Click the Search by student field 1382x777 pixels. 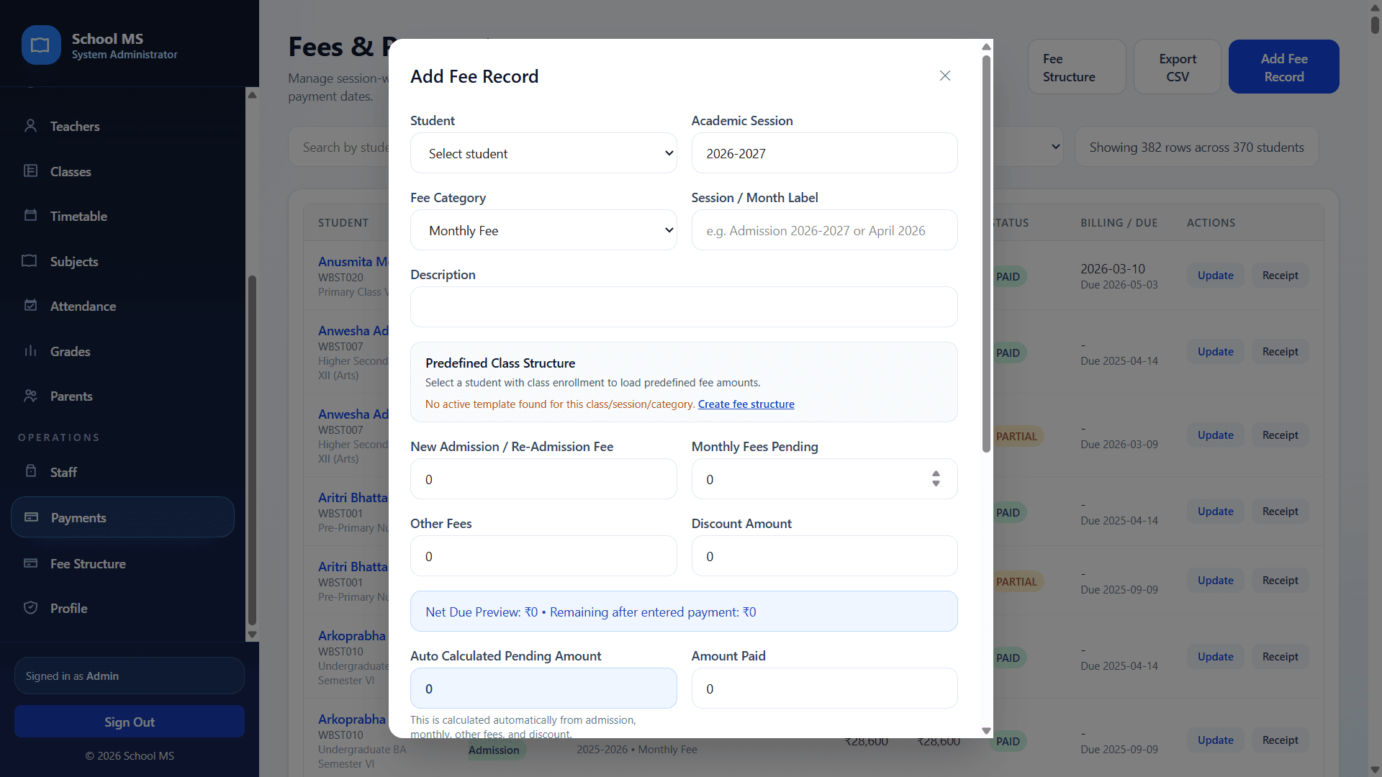pyautogui.click(x=338, y=147)
